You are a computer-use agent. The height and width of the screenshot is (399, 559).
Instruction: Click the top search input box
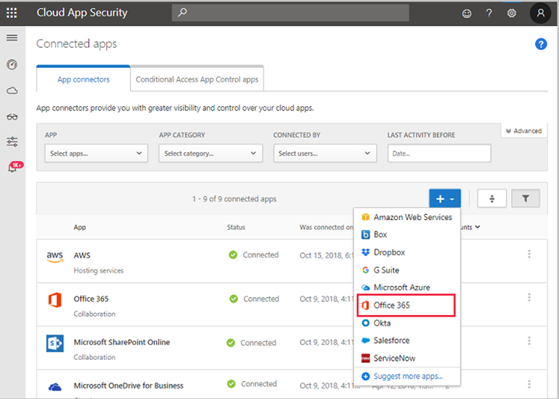click(290, 13)
